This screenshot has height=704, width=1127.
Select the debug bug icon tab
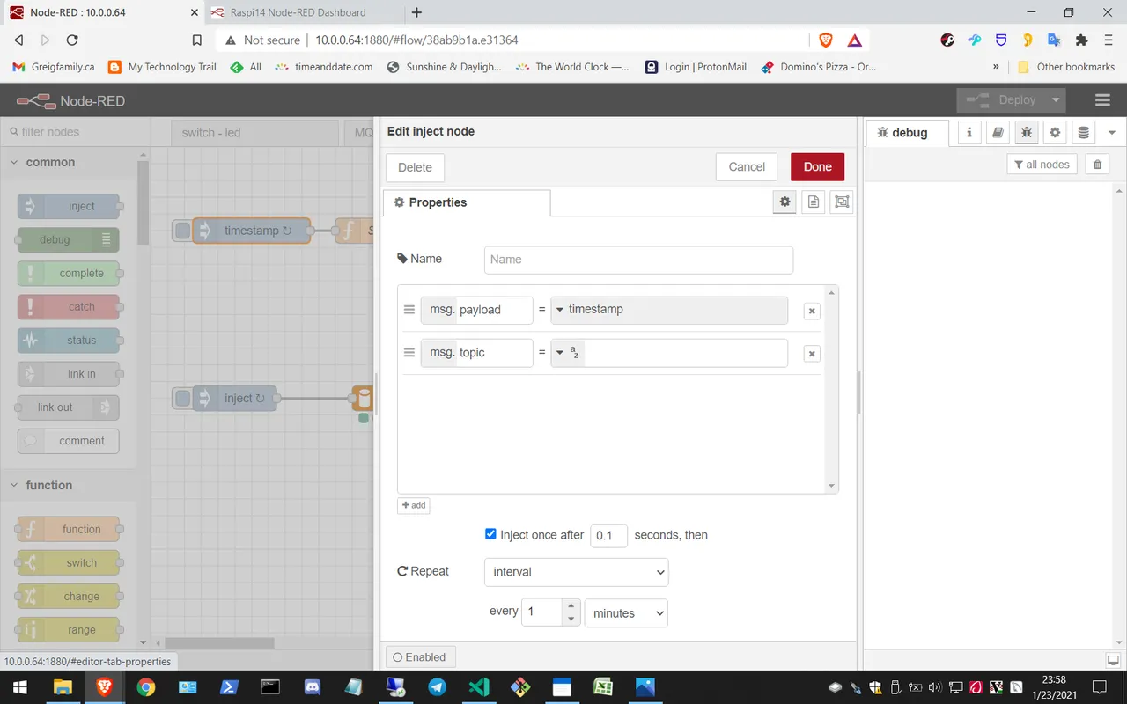[x=1027, y=132]
